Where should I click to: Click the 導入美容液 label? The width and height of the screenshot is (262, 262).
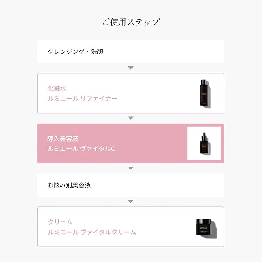click(x=60, y=138)
